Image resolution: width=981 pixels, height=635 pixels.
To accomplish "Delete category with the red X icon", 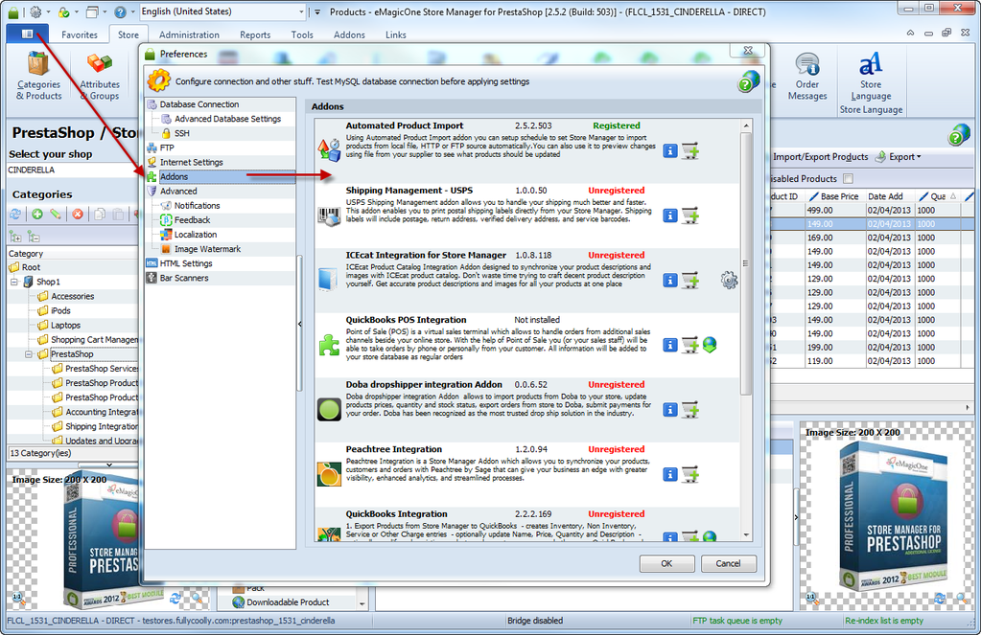I will 78,215.
